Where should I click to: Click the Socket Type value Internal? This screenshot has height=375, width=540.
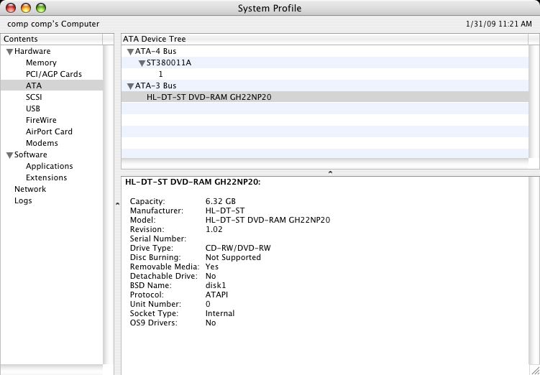point(220,313)
